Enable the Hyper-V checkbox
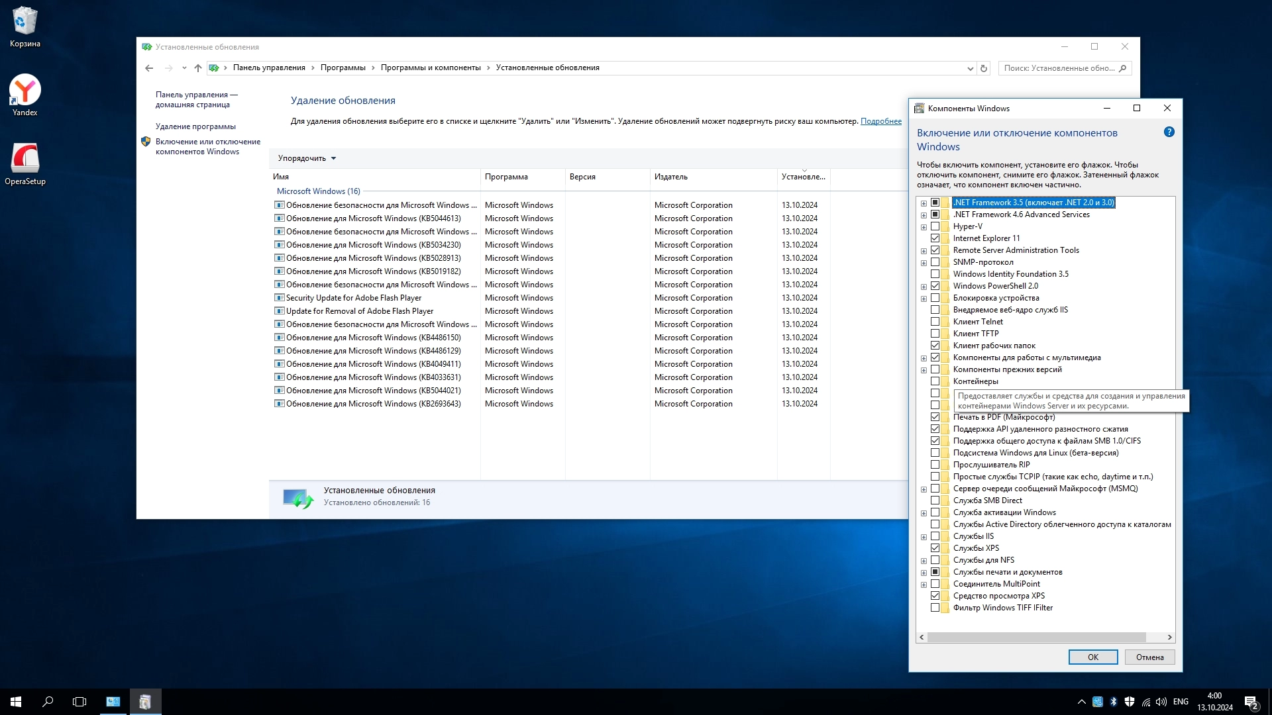The width and height of the screenshot is (1272, 715). pyautogui.click(x=935, y=226)
